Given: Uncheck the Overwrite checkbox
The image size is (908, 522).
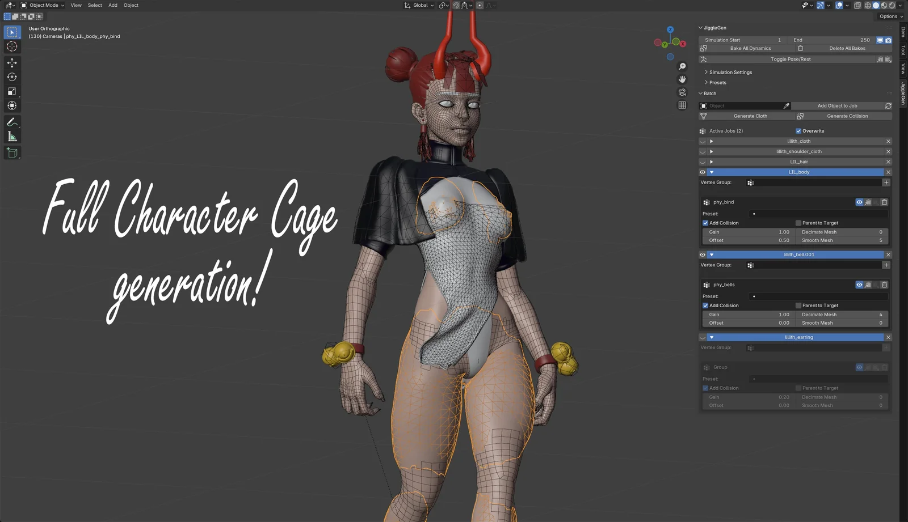Looking at the screenshot, I should click(x=798, y=130).
